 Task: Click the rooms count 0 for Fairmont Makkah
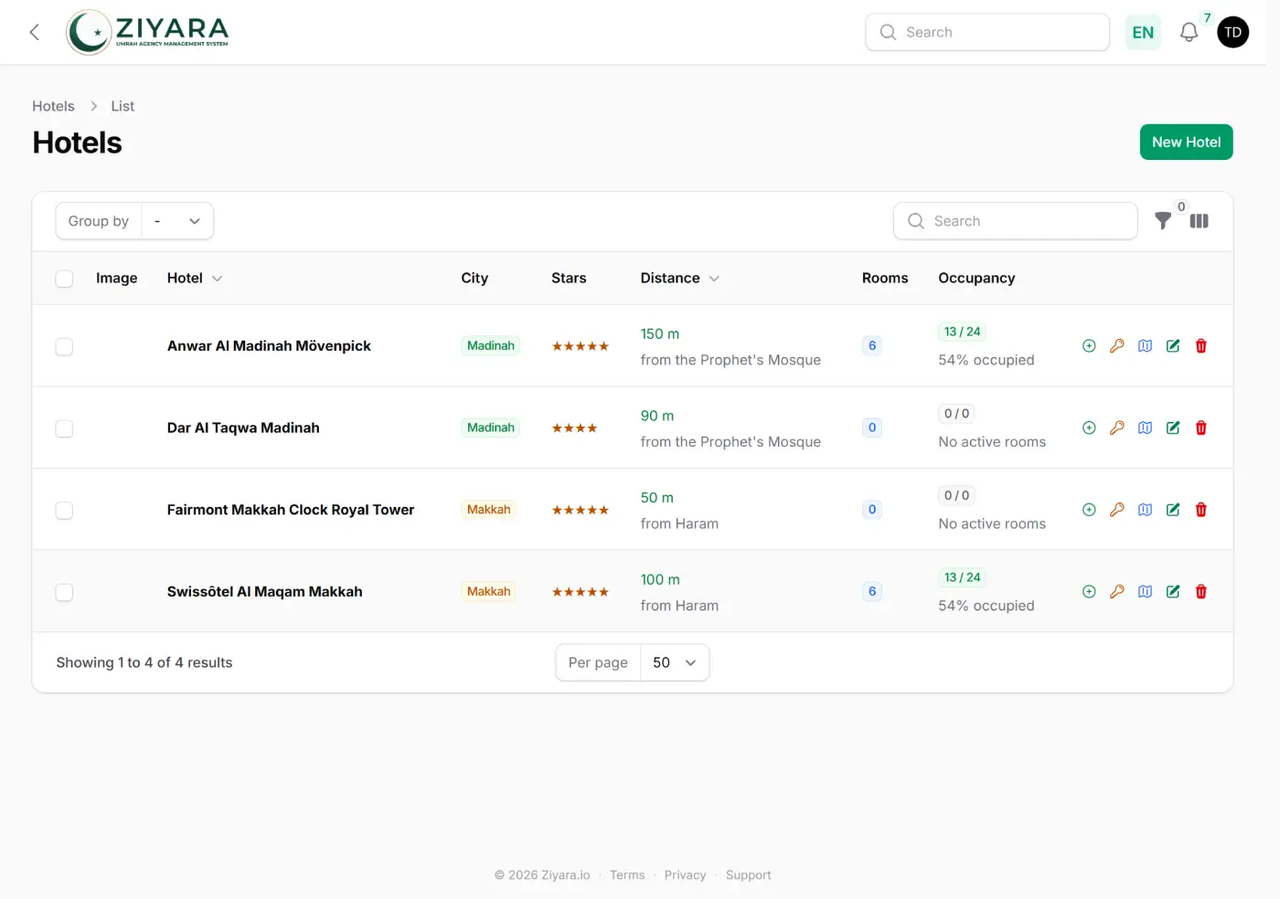[x=872, y=510]
